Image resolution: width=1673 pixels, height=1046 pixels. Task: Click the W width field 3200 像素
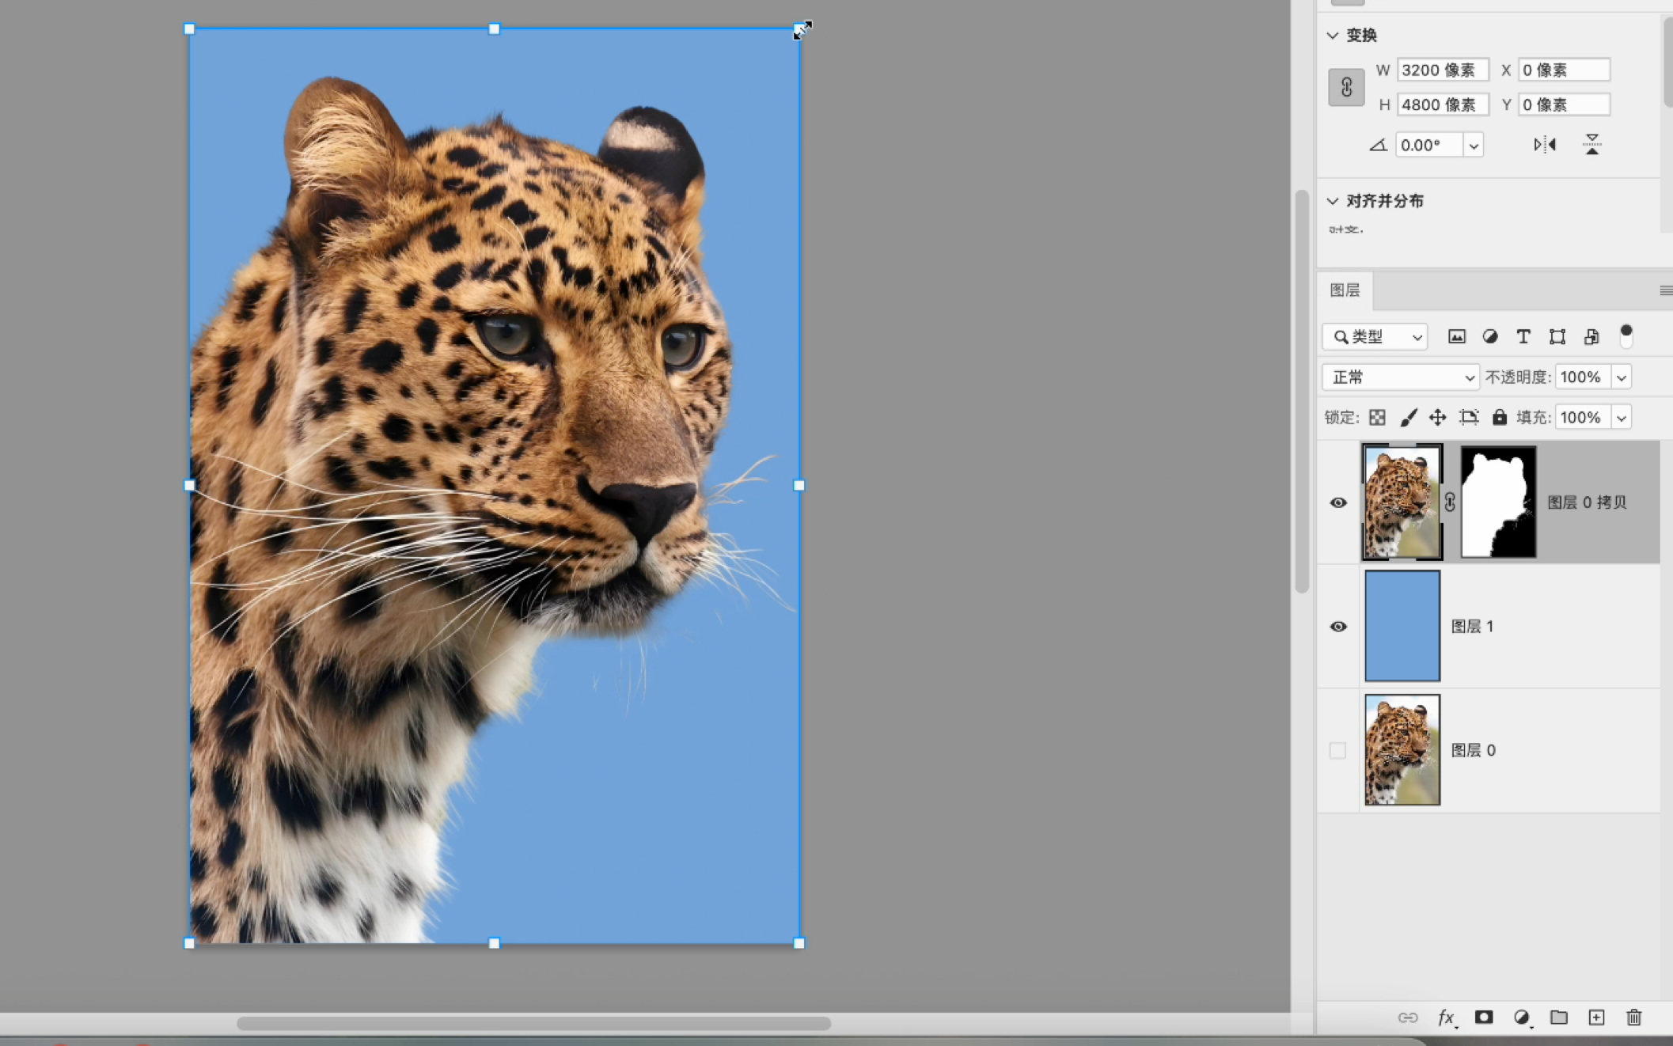click(x=1443, y=70)
